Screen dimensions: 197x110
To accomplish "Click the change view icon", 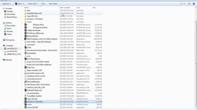I will (181, 4).
